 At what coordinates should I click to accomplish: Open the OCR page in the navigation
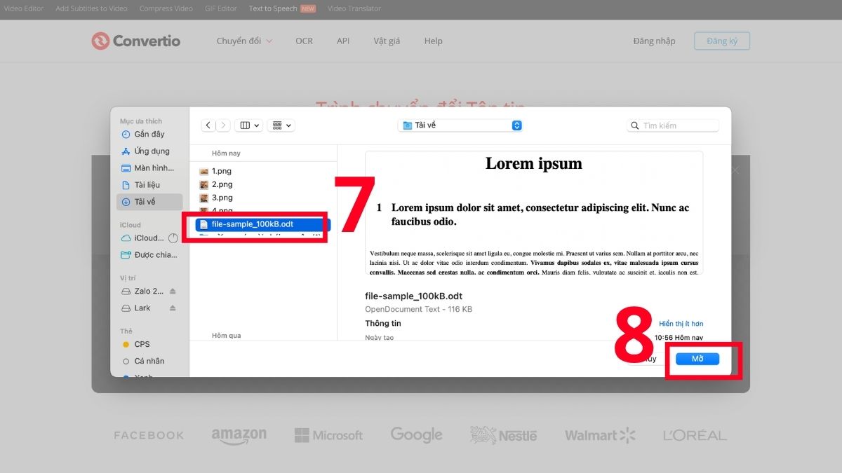305,41
